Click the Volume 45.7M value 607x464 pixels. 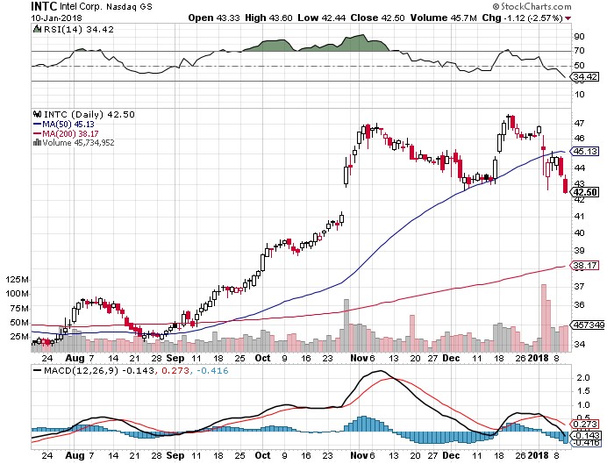(443, 18)
